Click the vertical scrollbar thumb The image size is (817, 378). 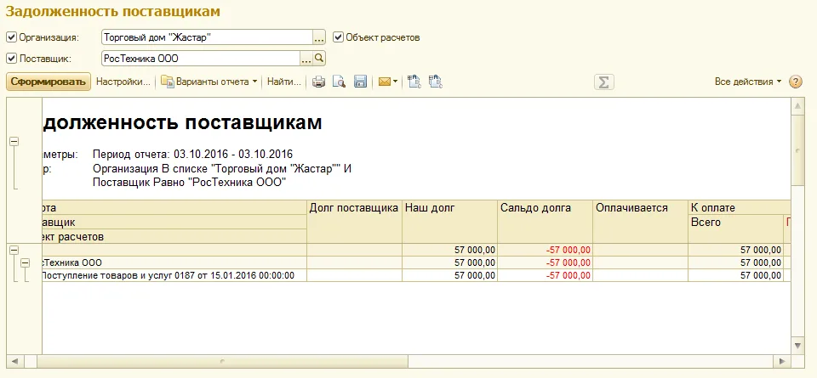pos(797,150)
